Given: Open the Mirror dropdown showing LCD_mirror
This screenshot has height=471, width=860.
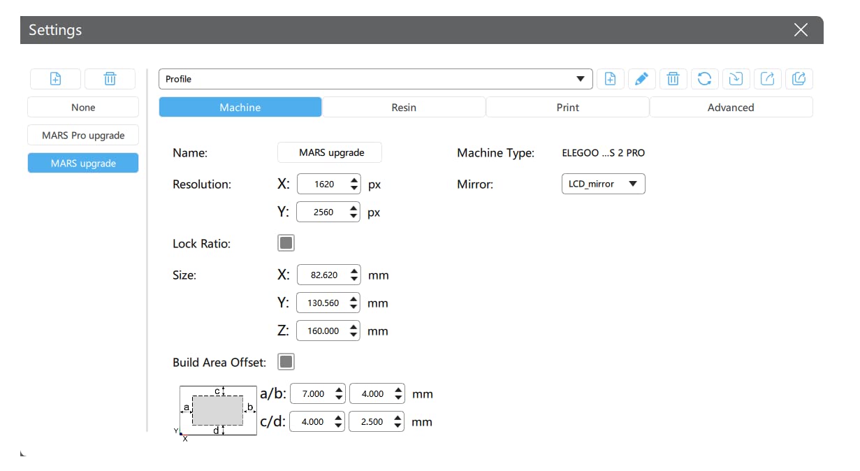Looking at the screenshot, I should 603,184.
